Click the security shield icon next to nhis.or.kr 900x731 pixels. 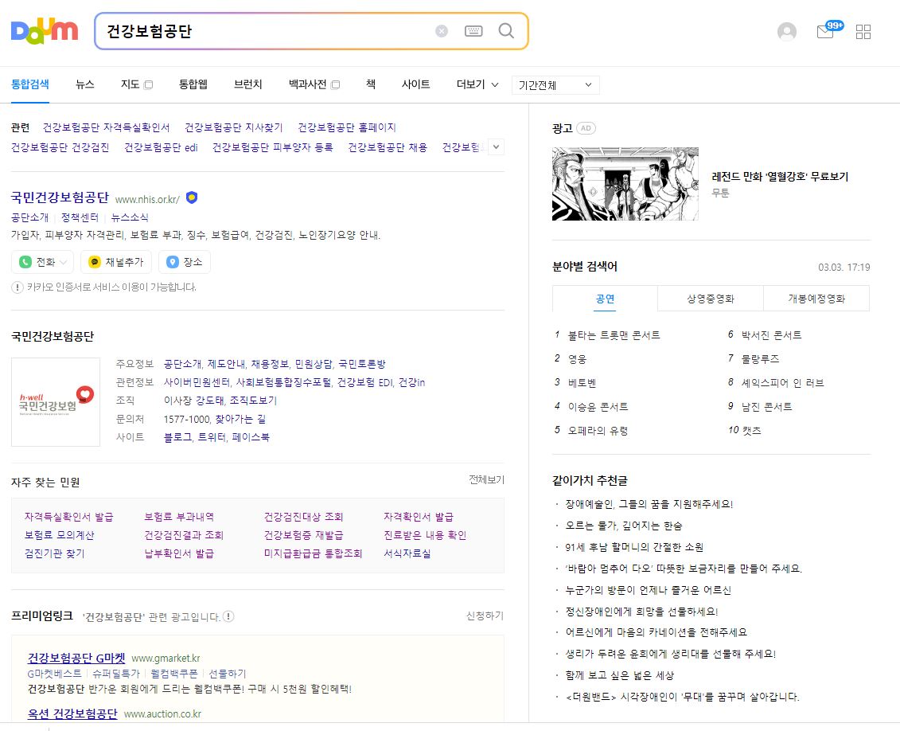point(192,198)
